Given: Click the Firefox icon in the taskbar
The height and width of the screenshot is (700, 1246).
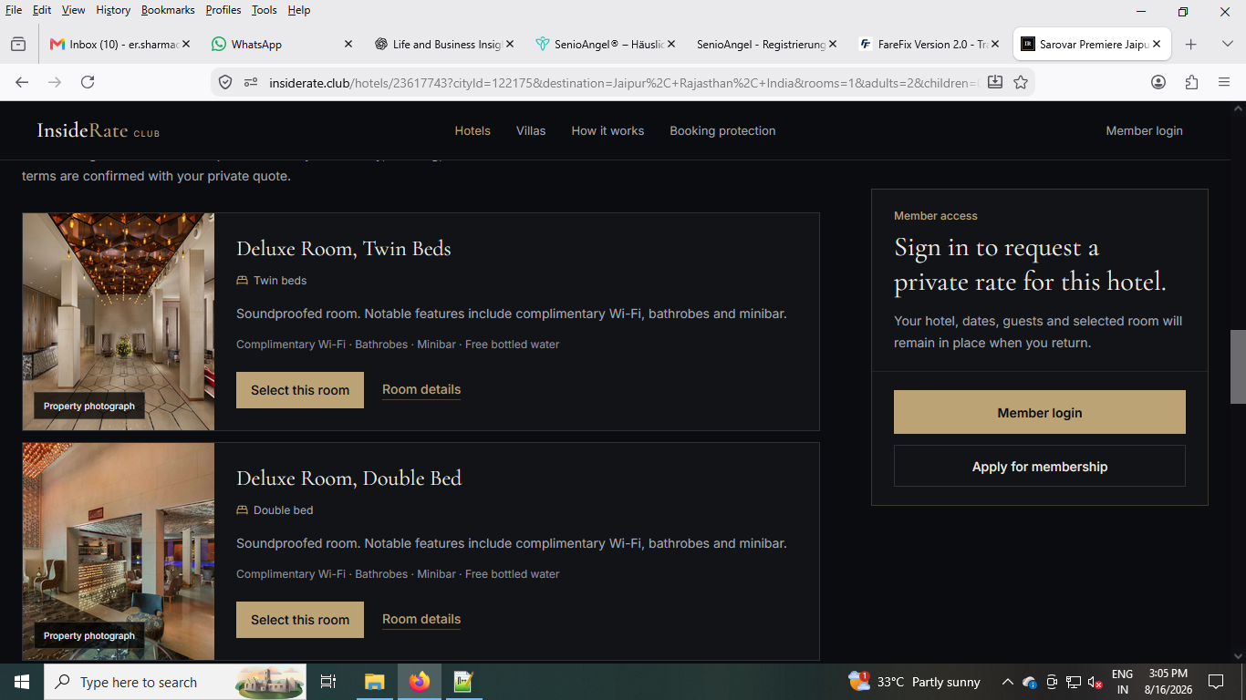Looking at the screenshot, I should (x=420, y=682).
